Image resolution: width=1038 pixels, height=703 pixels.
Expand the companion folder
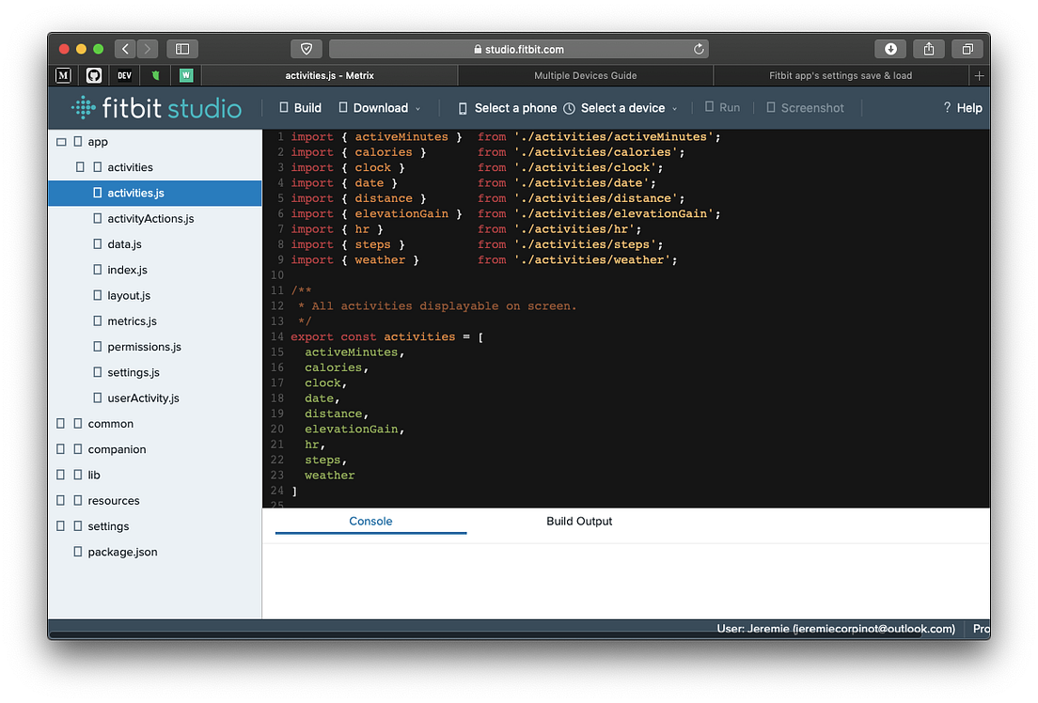61,449
